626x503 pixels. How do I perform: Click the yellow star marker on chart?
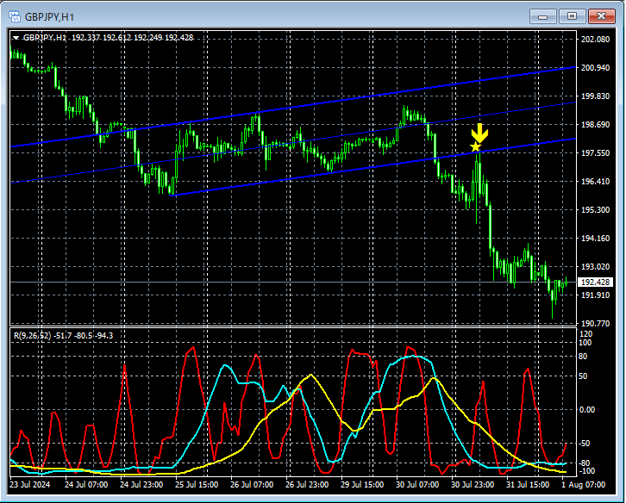[x=475, y=146]
